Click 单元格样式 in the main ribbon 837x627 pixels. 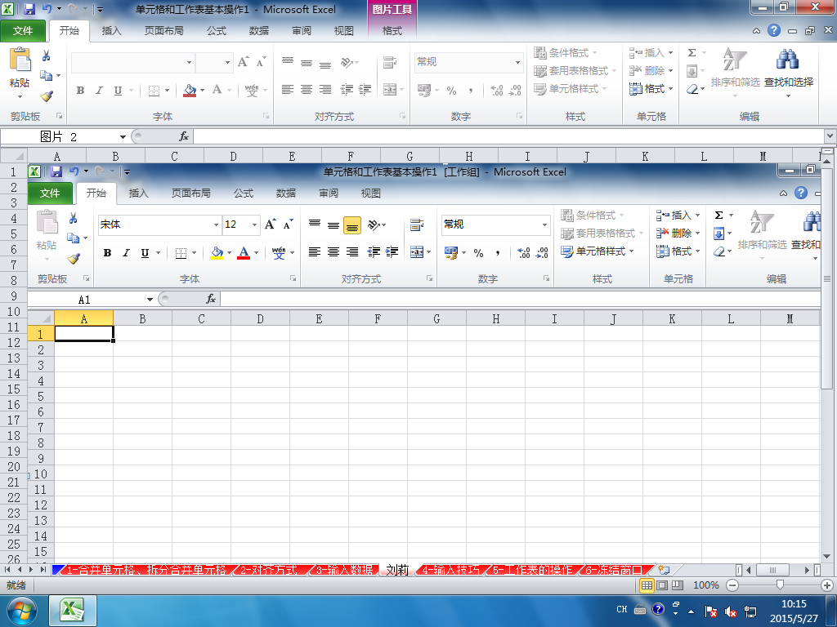570,88
